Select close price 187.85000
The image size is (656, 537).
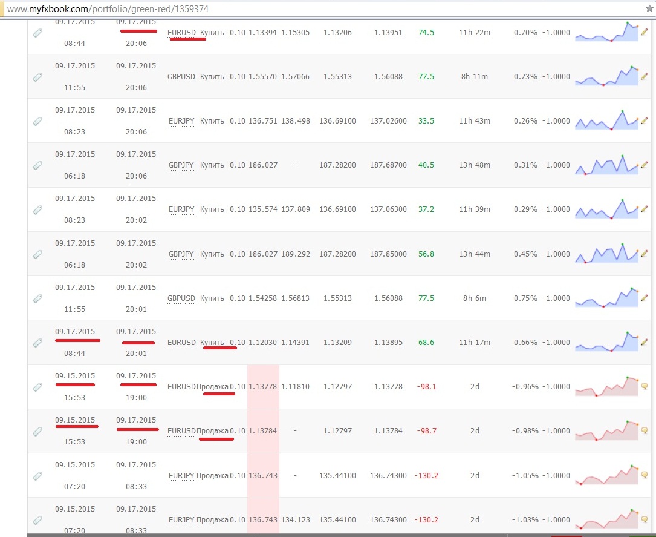[388, 254]
